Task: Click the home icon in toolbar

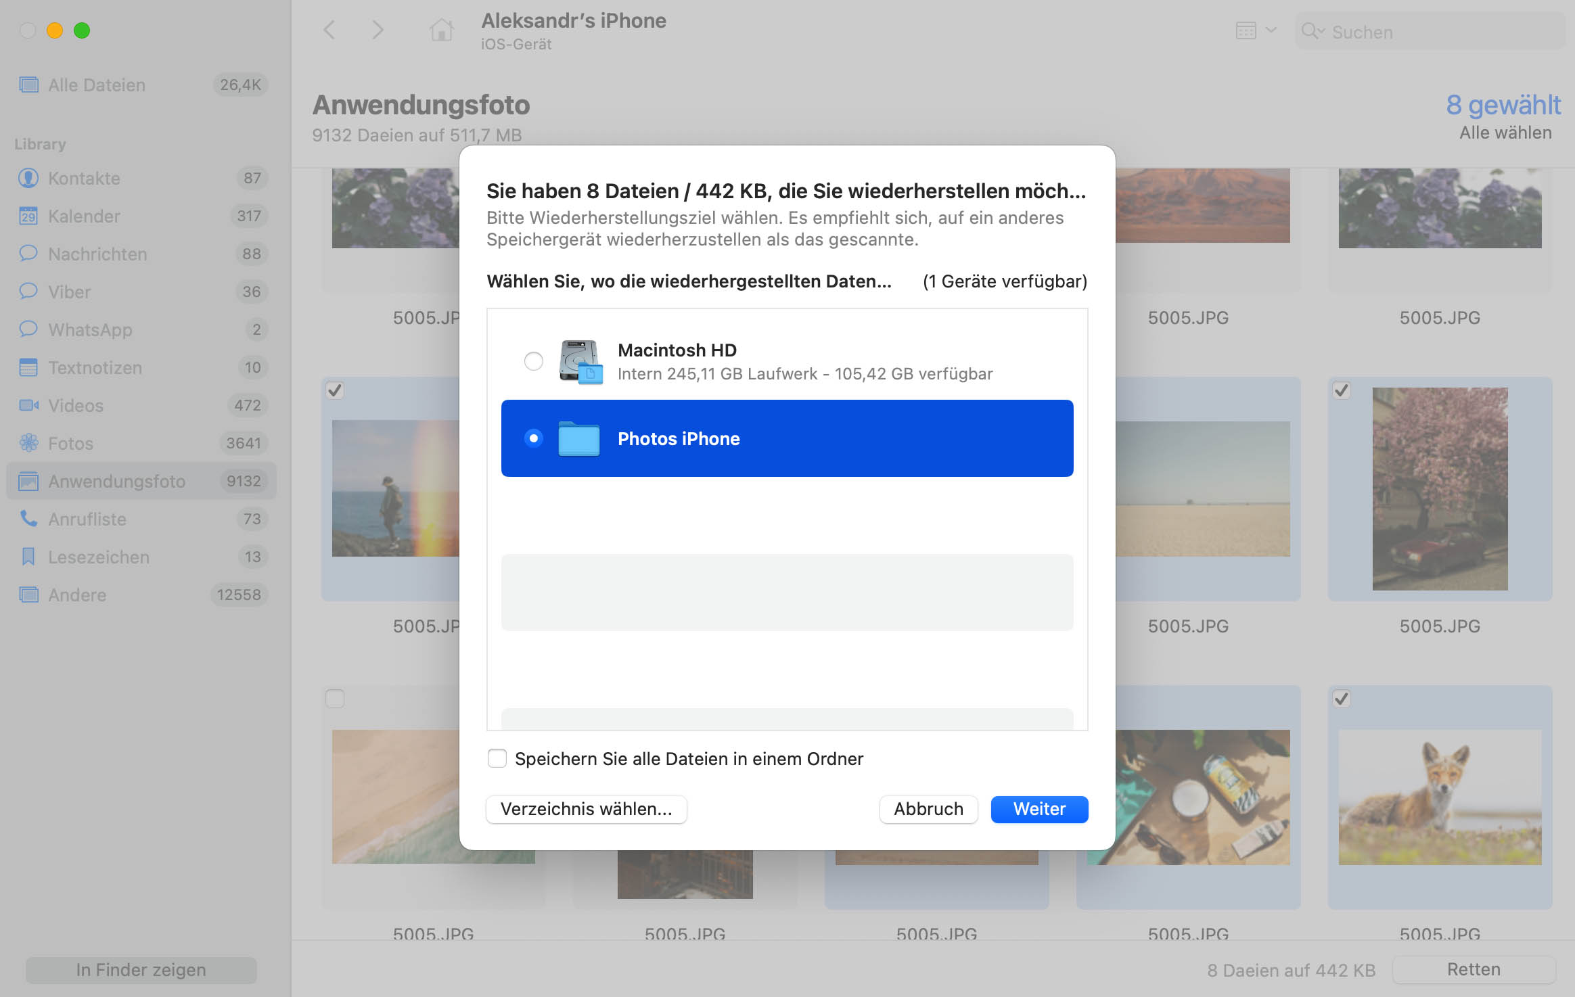Action: pyautogui.click(x=441, y=30)
